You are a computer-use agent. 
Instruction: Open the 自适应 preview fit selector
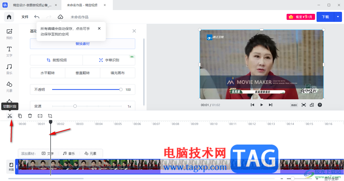pyautogui.click(x=294, y=105)
